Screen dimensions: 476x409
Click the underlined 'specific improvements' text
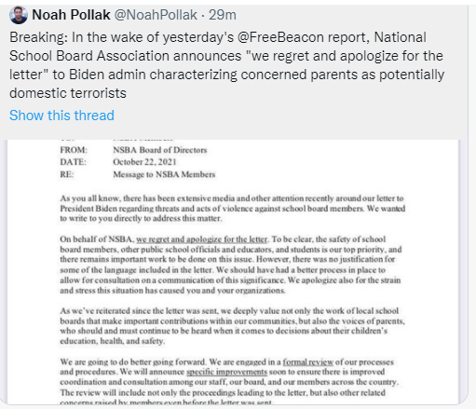(226, 372)
